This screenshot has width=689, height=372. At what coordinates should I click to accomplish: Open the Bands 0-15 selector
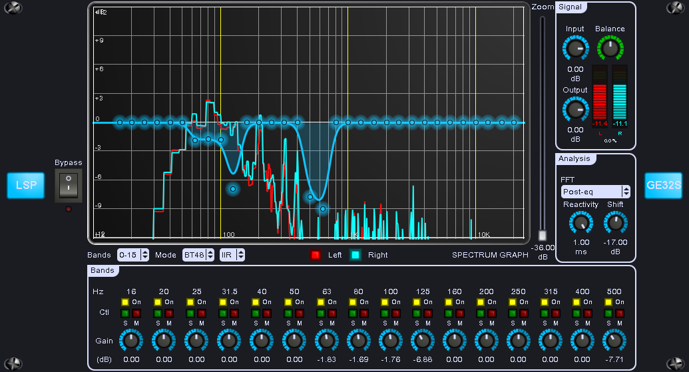click(133, 255)
